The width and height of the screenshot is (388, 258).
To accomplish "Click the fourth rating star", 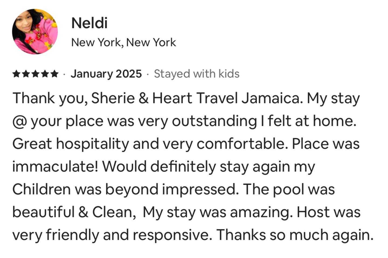I will [45, 74].
